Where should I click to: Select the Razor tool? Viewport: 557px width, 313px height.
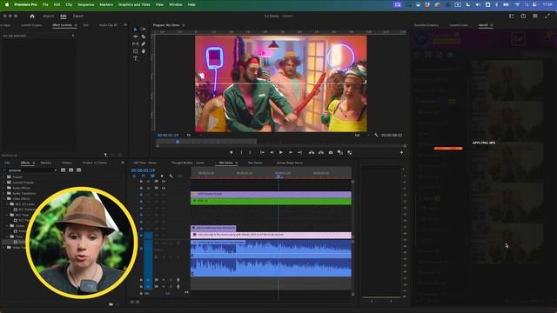143,37
